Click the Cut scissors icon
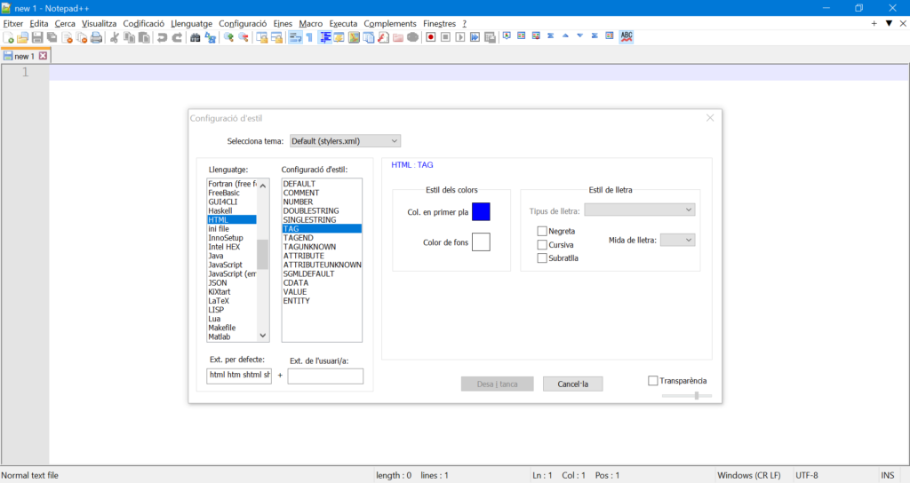 pos(115,37)
